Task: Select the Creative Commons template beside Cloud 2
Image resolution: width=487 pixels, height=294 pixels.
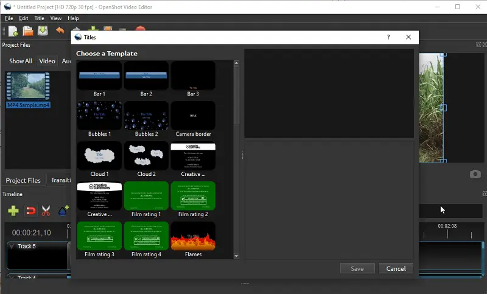Action: coord(193,159)
